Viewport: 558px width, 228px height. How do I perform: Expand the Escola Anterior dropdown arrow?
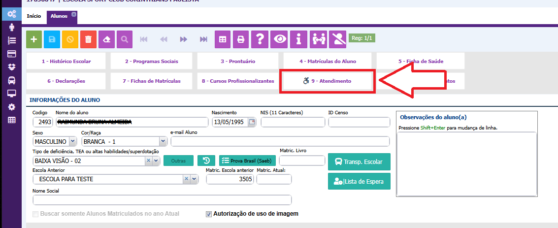(x=194, y=180)
